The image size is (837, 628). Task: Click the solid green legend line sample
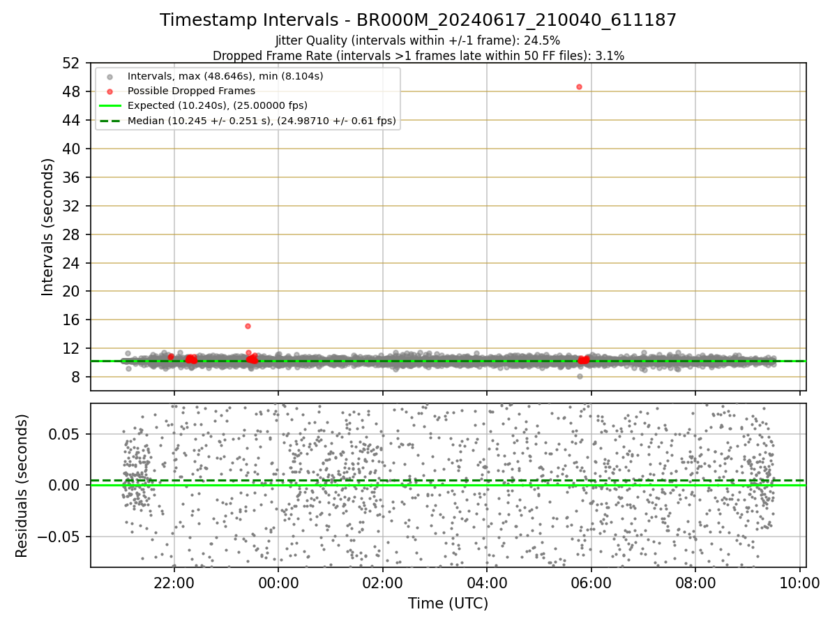[110, 106]
